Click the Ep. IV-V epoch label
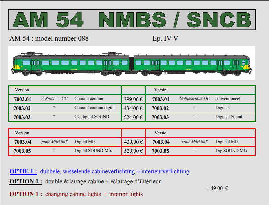This screenshot has height=205, width=269. click(x=165, y=38)
